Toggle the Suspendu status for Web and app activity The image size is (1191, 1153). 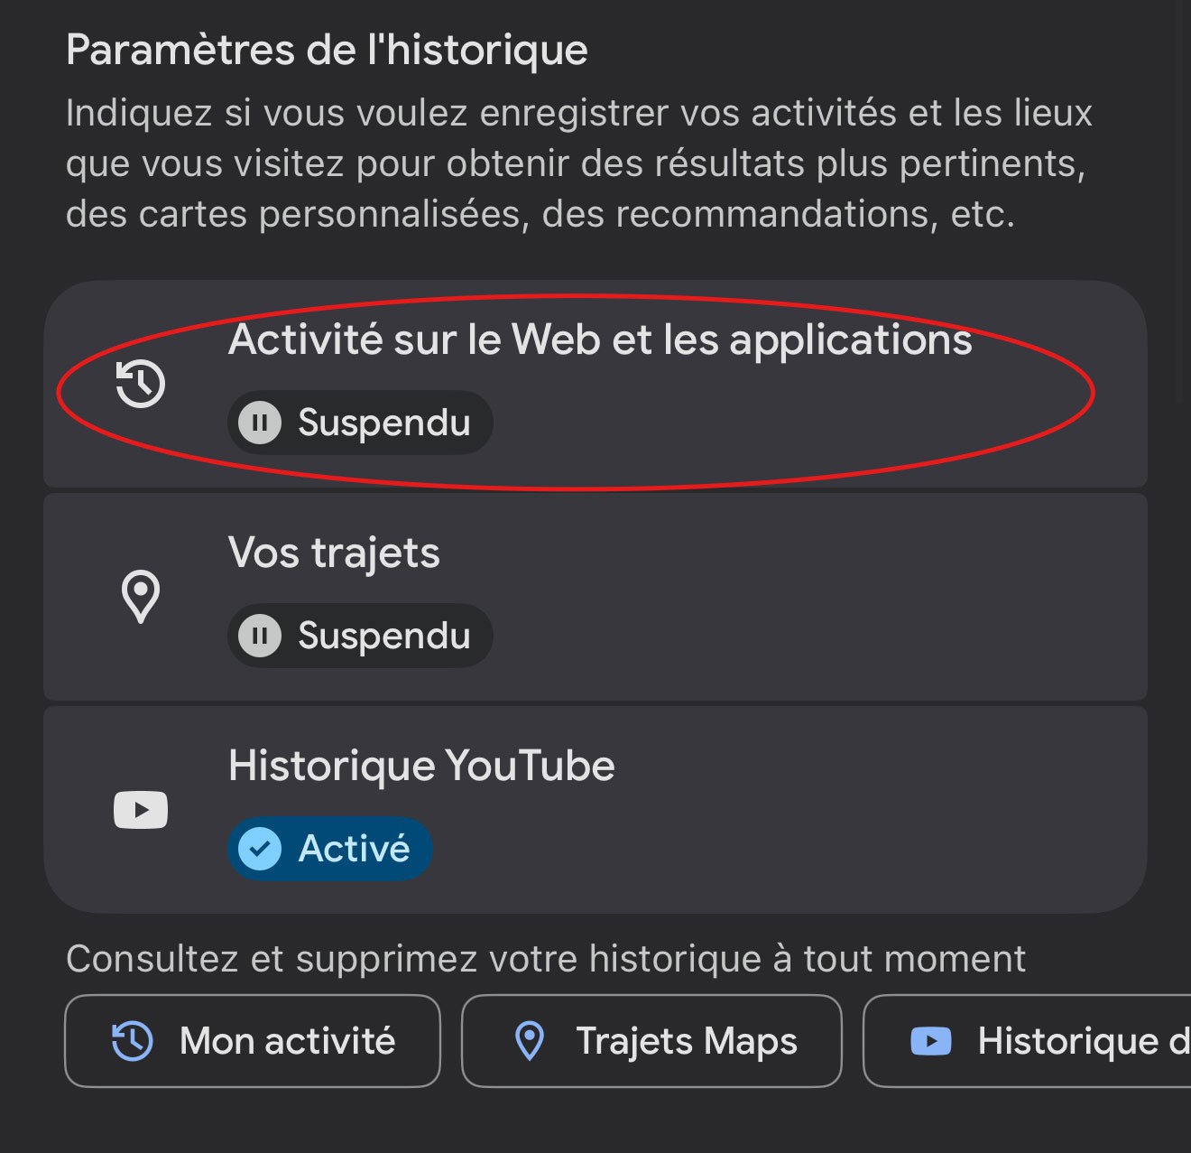point(361,423)
